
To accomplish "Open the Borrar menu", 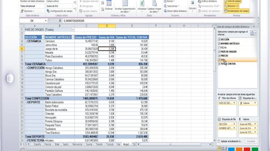I will pyautogui.click(x=169, y=1).
